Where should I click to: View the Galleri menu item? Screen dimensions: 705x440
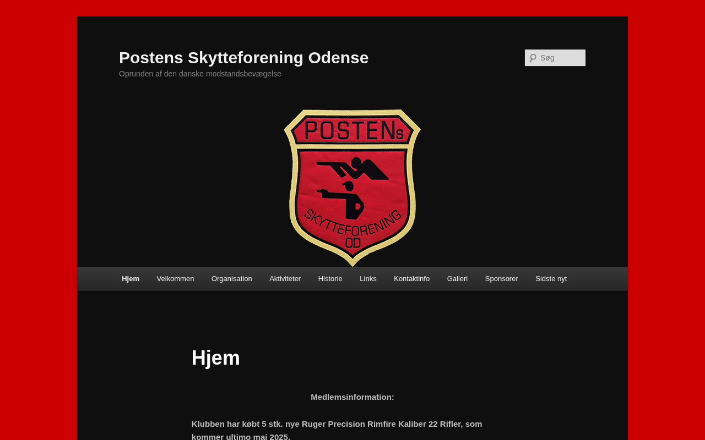click(457, 279)
